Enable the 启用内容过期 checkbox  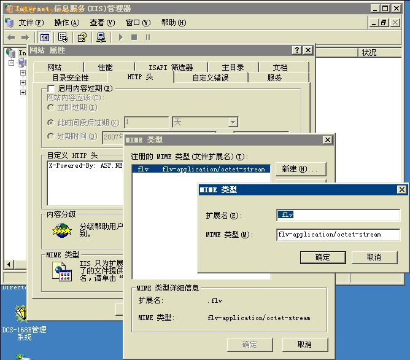(x=51, y=89)
